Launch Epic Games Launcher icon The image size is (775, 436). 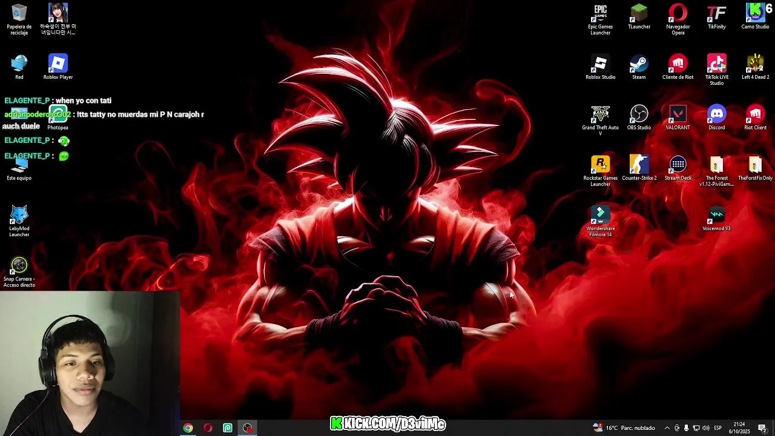(601, 19)
